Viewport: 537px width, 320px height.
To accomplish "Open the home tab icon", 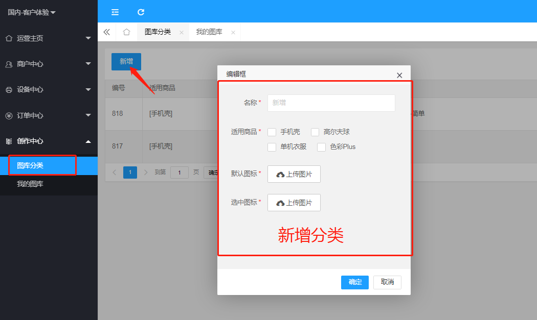I will point(126,32).
